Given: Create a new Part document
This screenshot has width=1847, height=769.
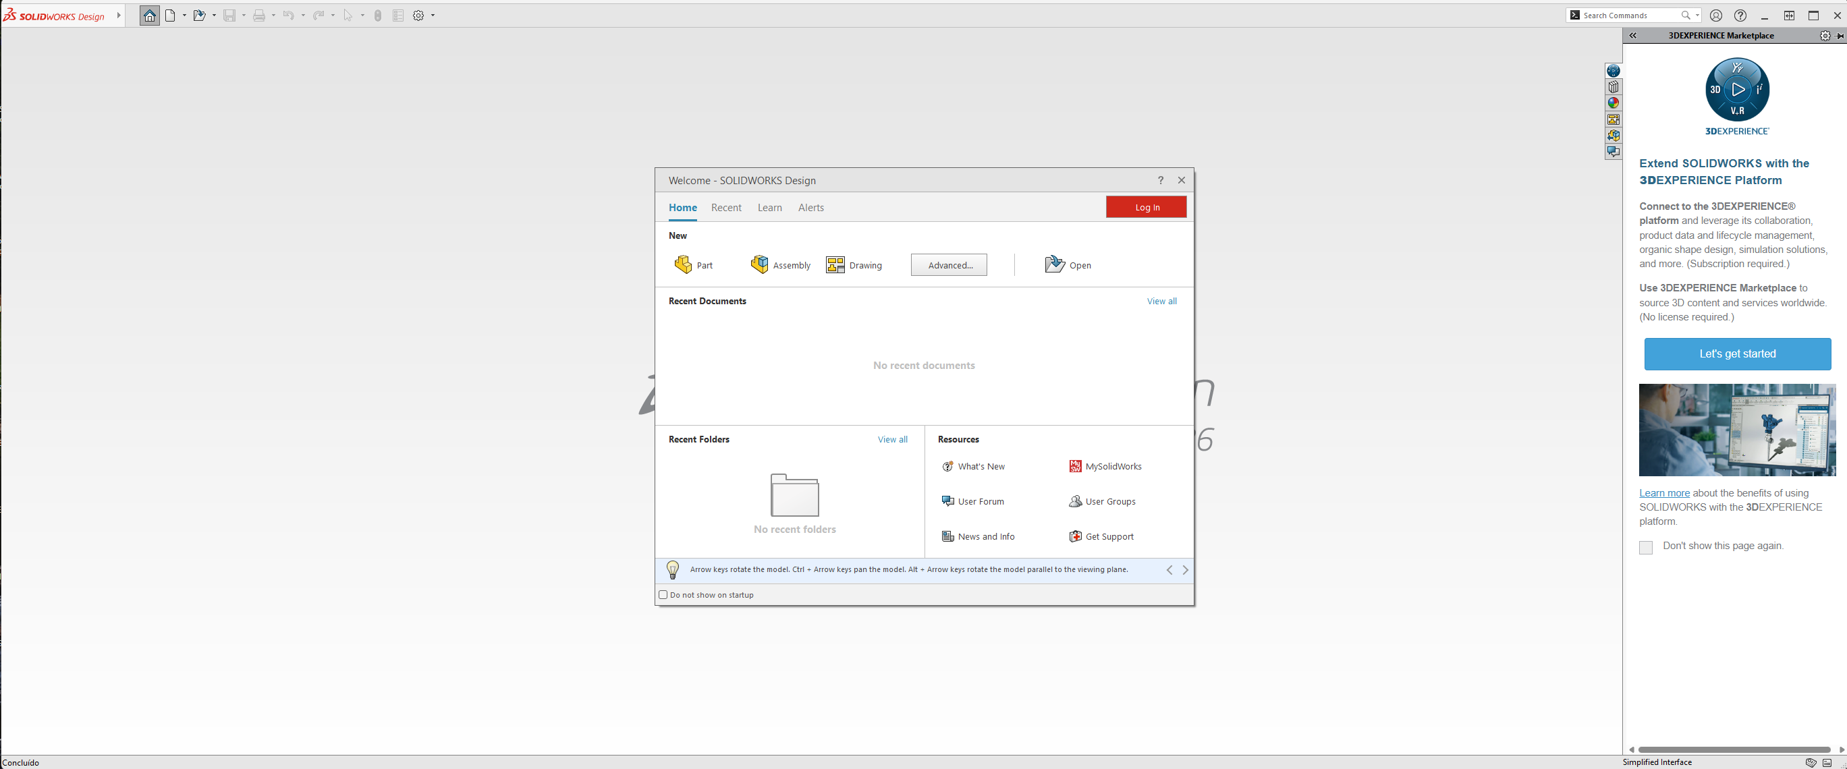Looking at the screenshot, I should tap(693, 265).
